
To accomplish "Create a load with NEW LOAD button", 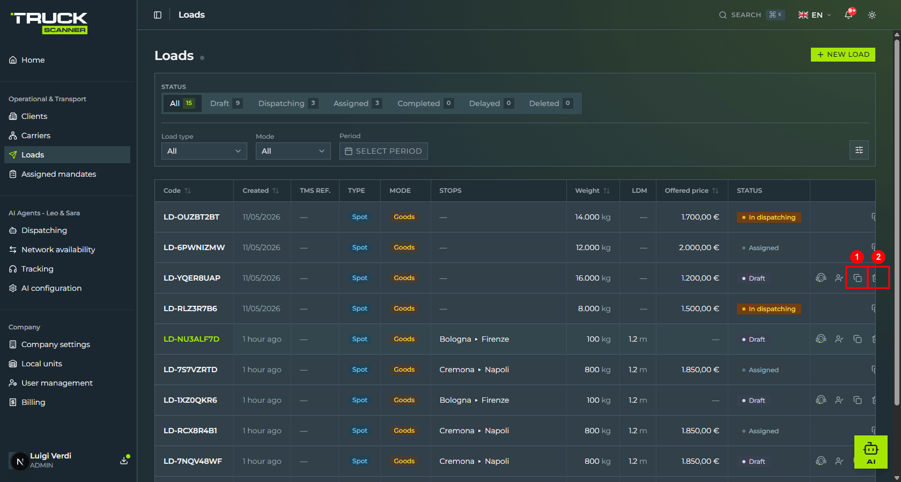I will [x=843, y=55].
